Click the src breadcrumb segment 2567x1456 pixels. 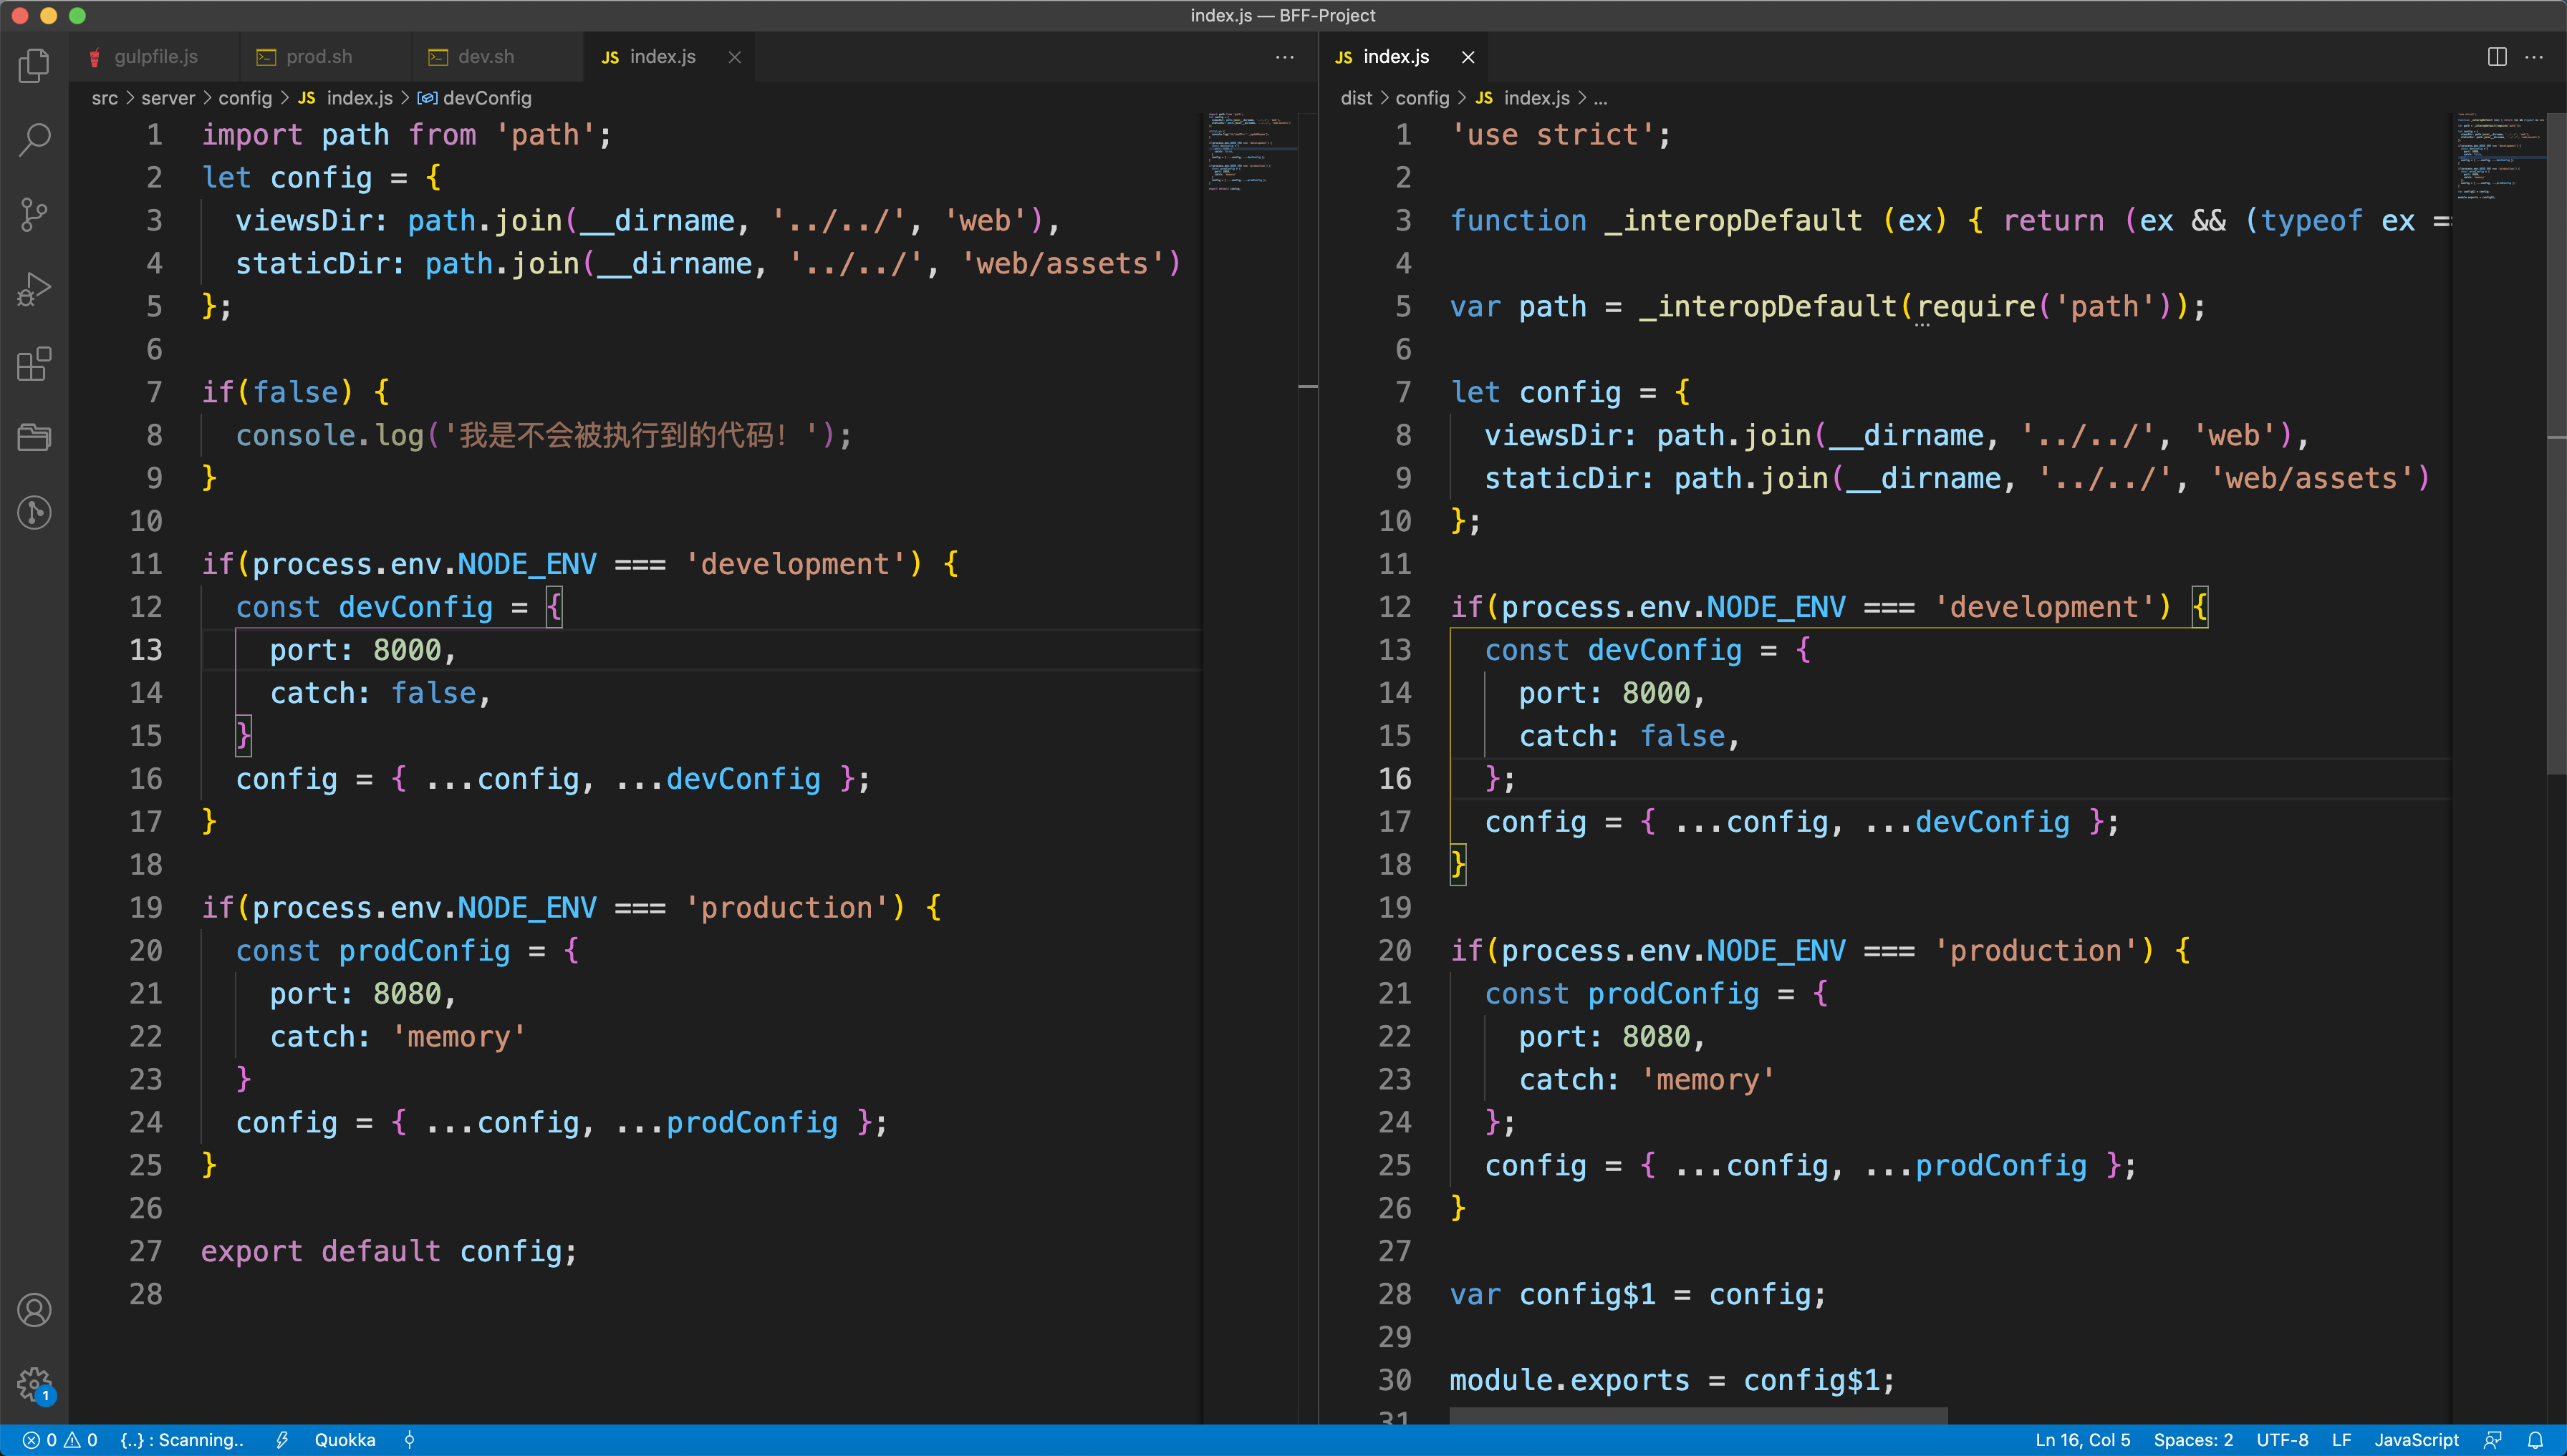pos(105,98)
